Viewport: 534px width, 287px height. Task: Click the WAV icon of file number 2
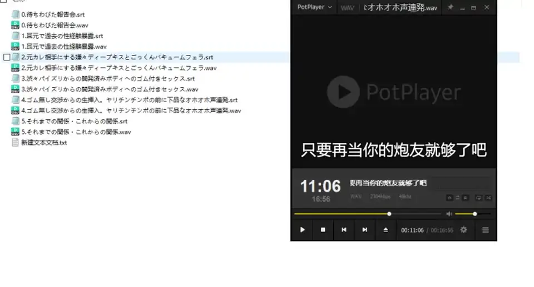(x=16, y=68)
